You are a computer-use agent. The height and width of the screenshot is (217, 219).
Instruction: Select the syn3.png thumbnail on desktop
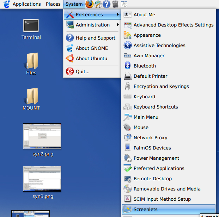[x=42, y=178]
